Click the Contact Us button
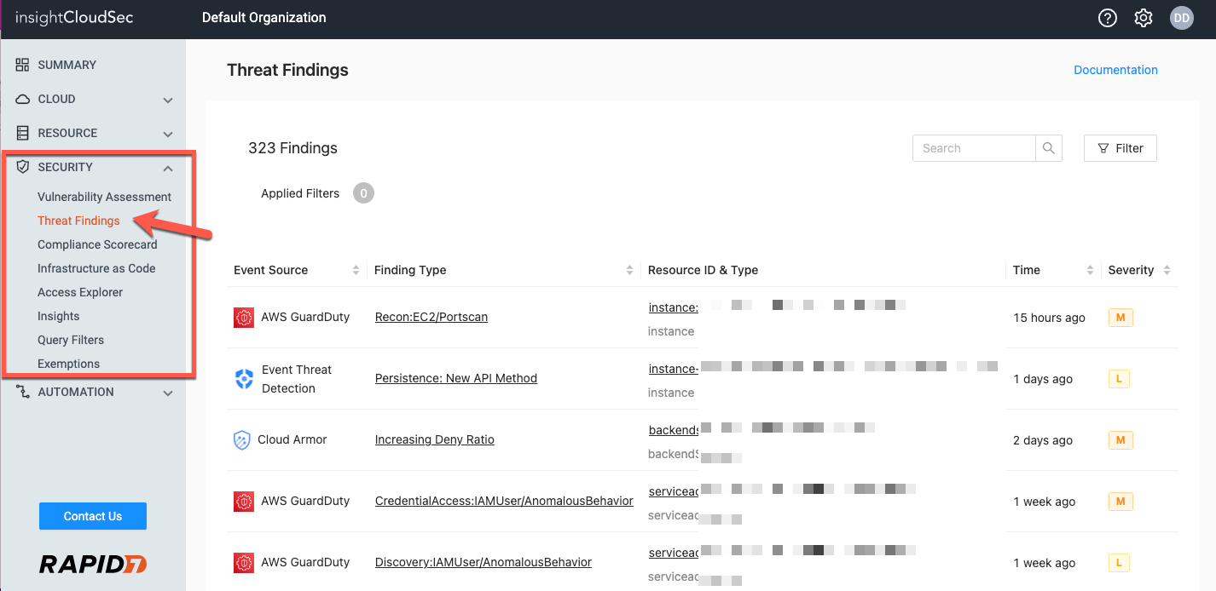Screen dimensions: 1216x591 [93, 516]
